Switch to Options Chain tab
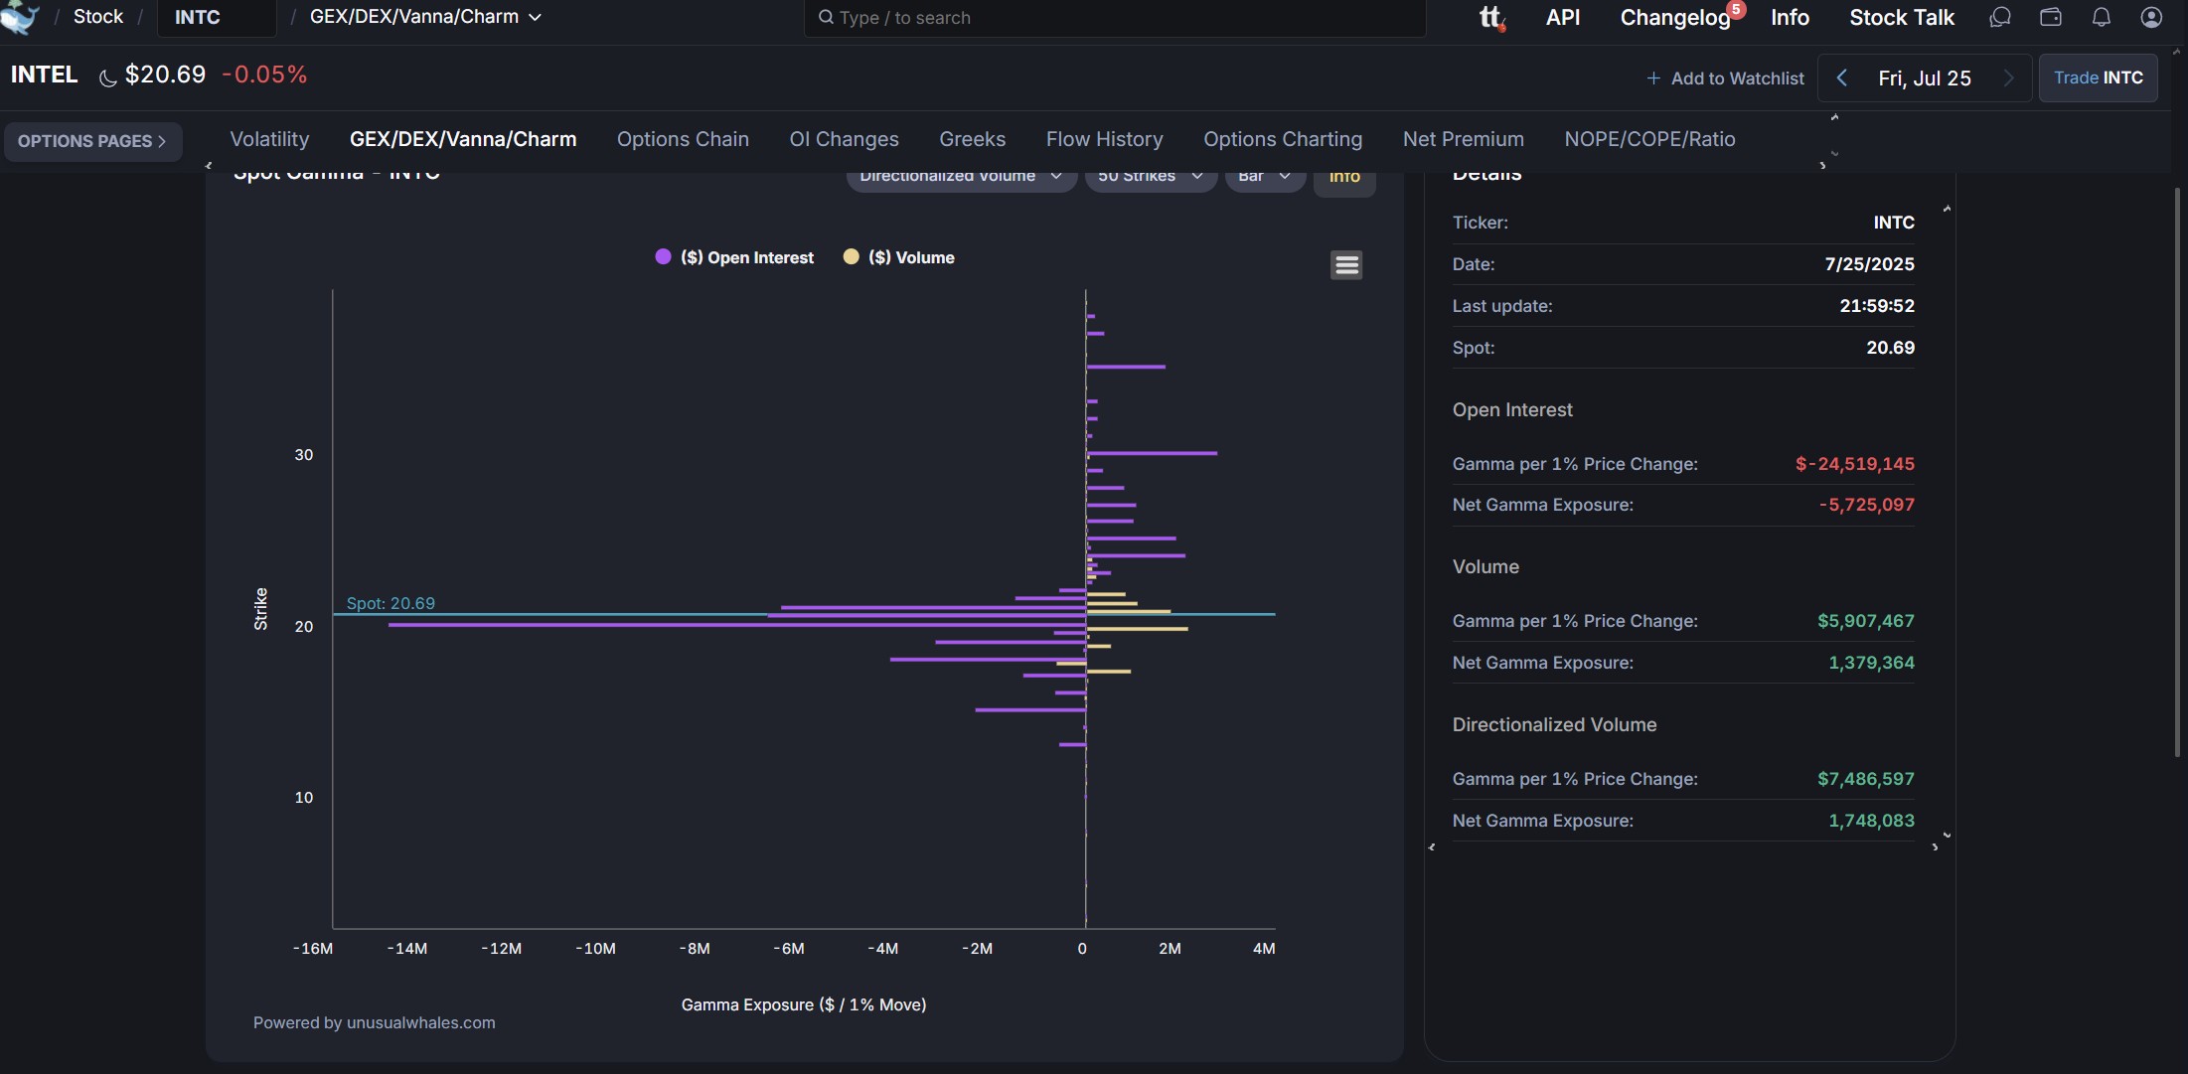 (x=683, y=139)
